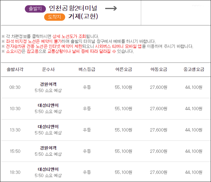
Task: Open the 10:30 departure row
Action: pyautogui.click(x=105, y=109)
